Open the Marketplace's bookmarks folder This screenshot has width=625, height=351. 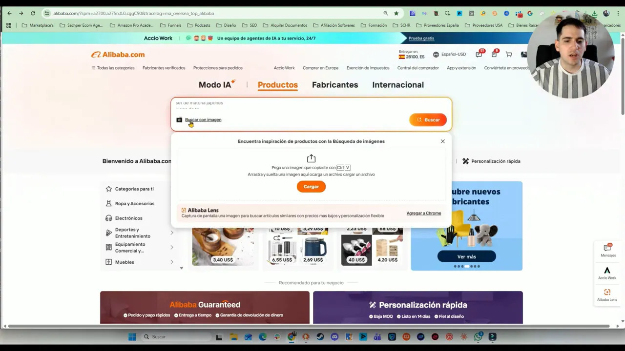click(38, 25)
